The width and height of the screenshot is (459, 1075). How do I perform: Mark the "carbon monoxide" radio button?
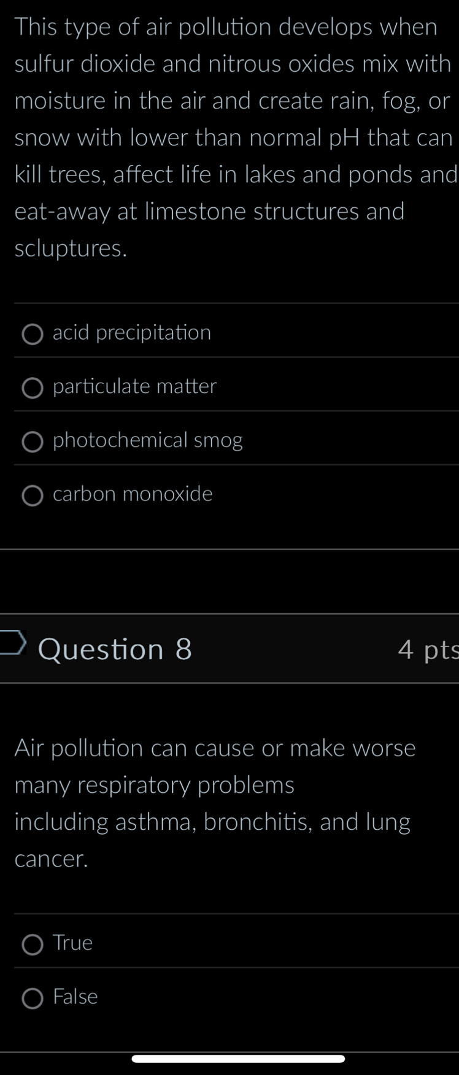tap(33, 495)
